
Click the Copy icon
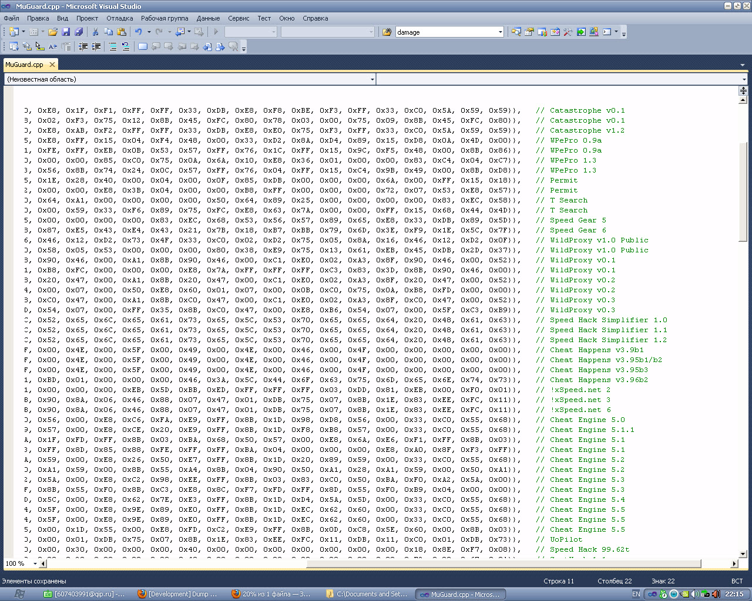click(x=108, y=32)
